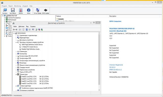The height and width of the screenshot is (97, 163).
Task: Click the Back arrow in Device Manager toolbar
Action: point(14,30)
